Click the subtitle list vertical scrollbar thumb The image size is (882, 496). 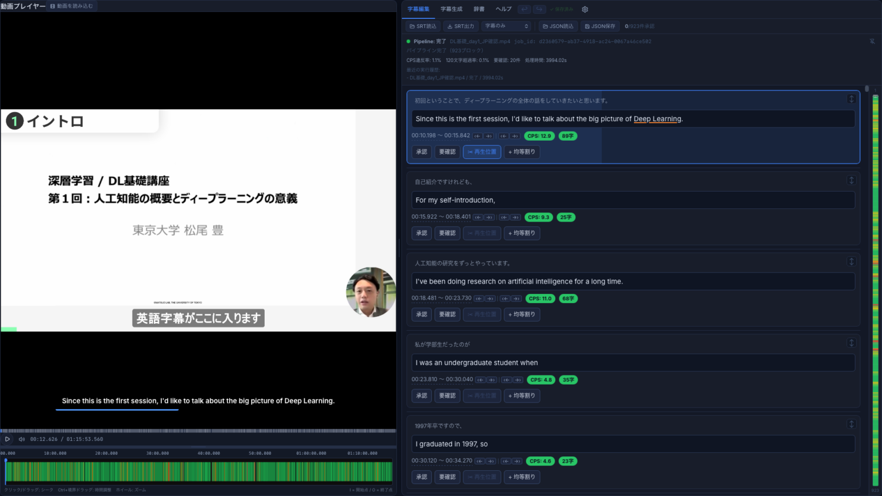click(x=867, y=89)
